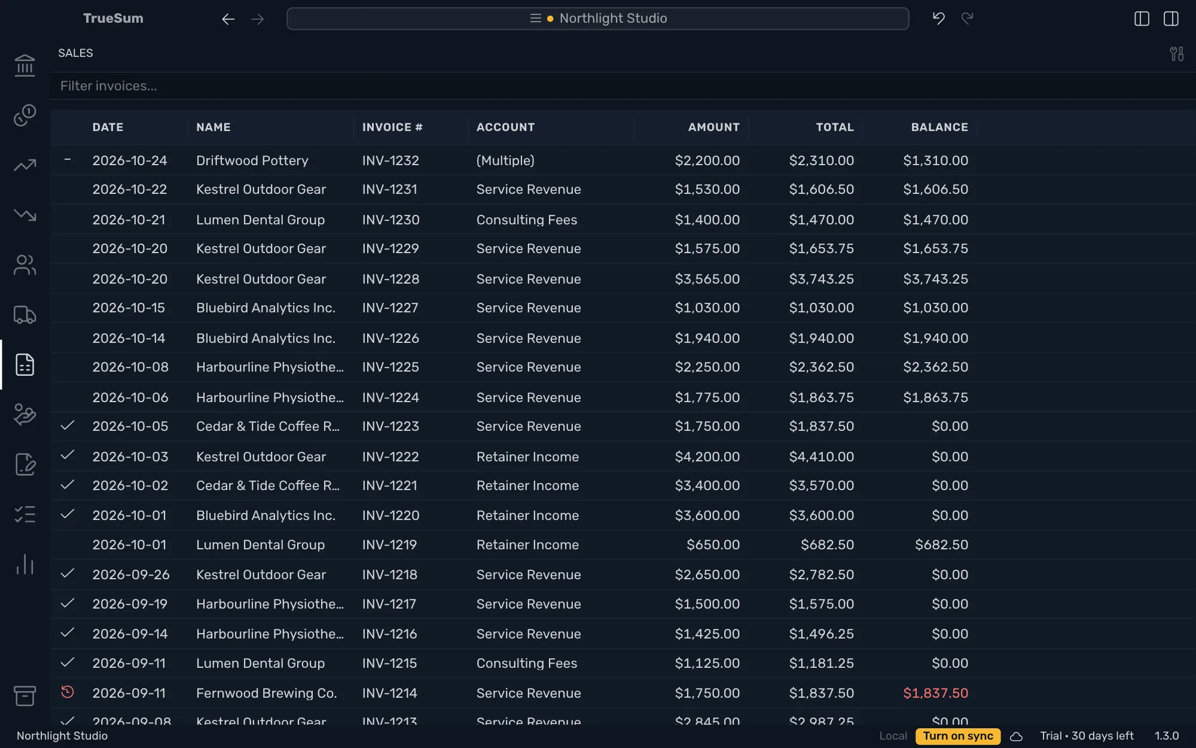Sort by the INVOICE # column header
The width and height of the screenshot is (1196, 748).
pyautogui.click(x=392, y=127)
